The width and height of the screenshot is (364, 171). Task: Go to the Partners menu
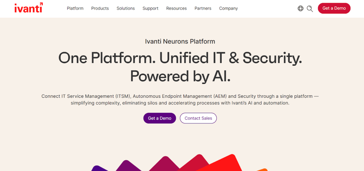[203, 9]
